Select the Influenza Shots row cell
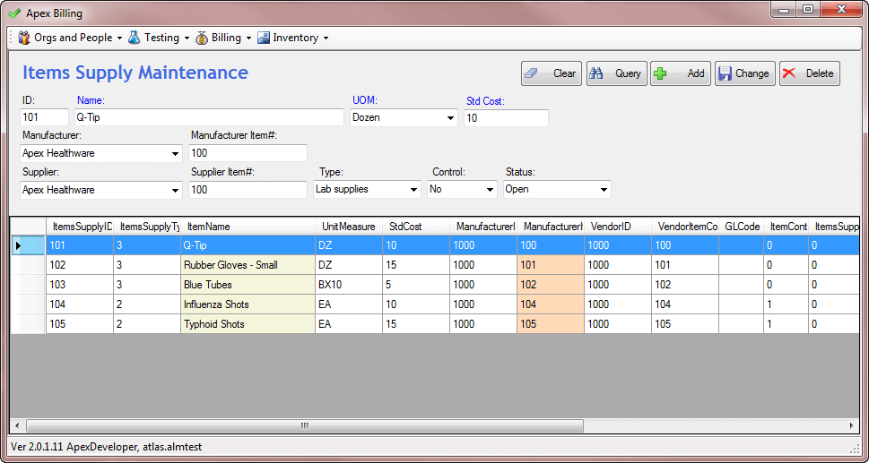 (x=247, y=304)
